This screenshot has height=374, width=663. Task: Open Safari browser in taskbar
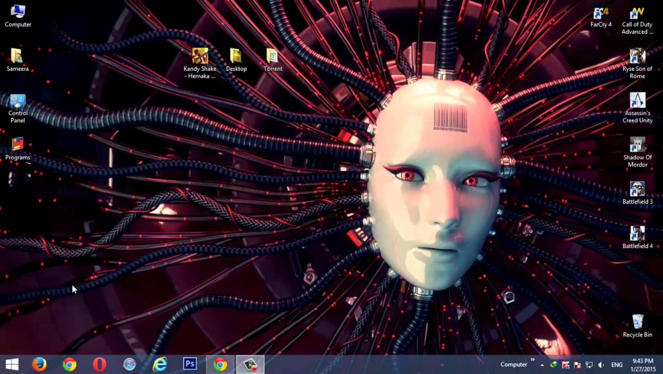[x=129, y=364]
